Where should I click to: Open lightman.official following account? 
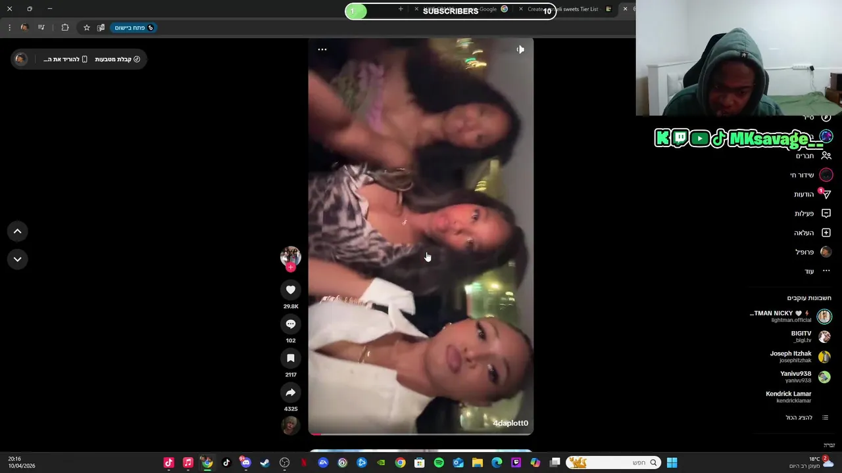(x=790, y=317)
